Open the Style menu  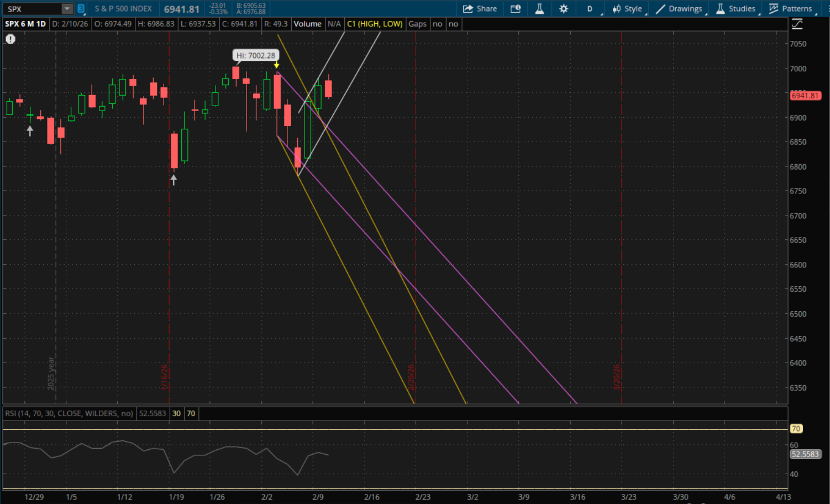click(627, 9)
